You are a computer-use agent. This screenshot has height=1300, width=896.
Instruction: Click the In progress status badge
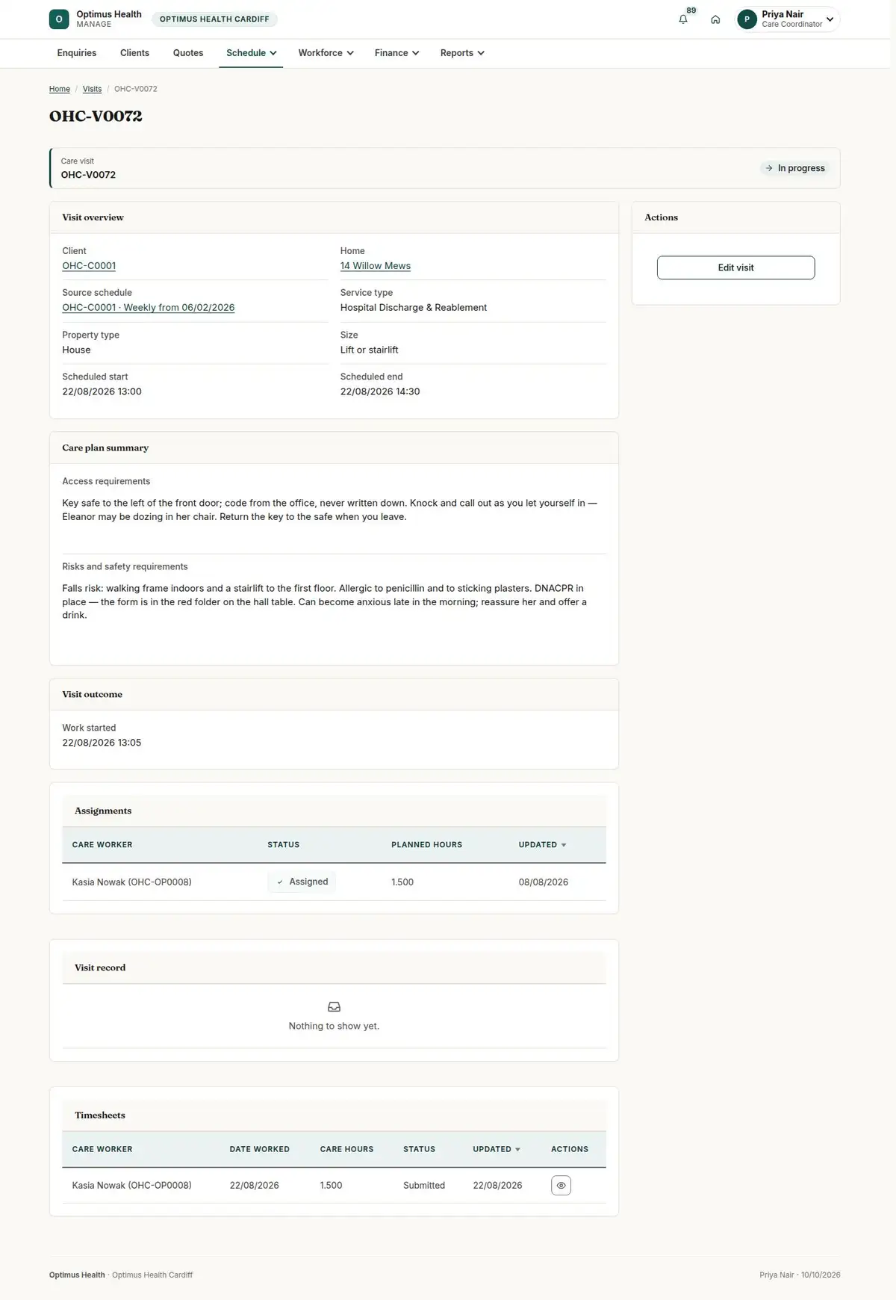coord(794,168)
